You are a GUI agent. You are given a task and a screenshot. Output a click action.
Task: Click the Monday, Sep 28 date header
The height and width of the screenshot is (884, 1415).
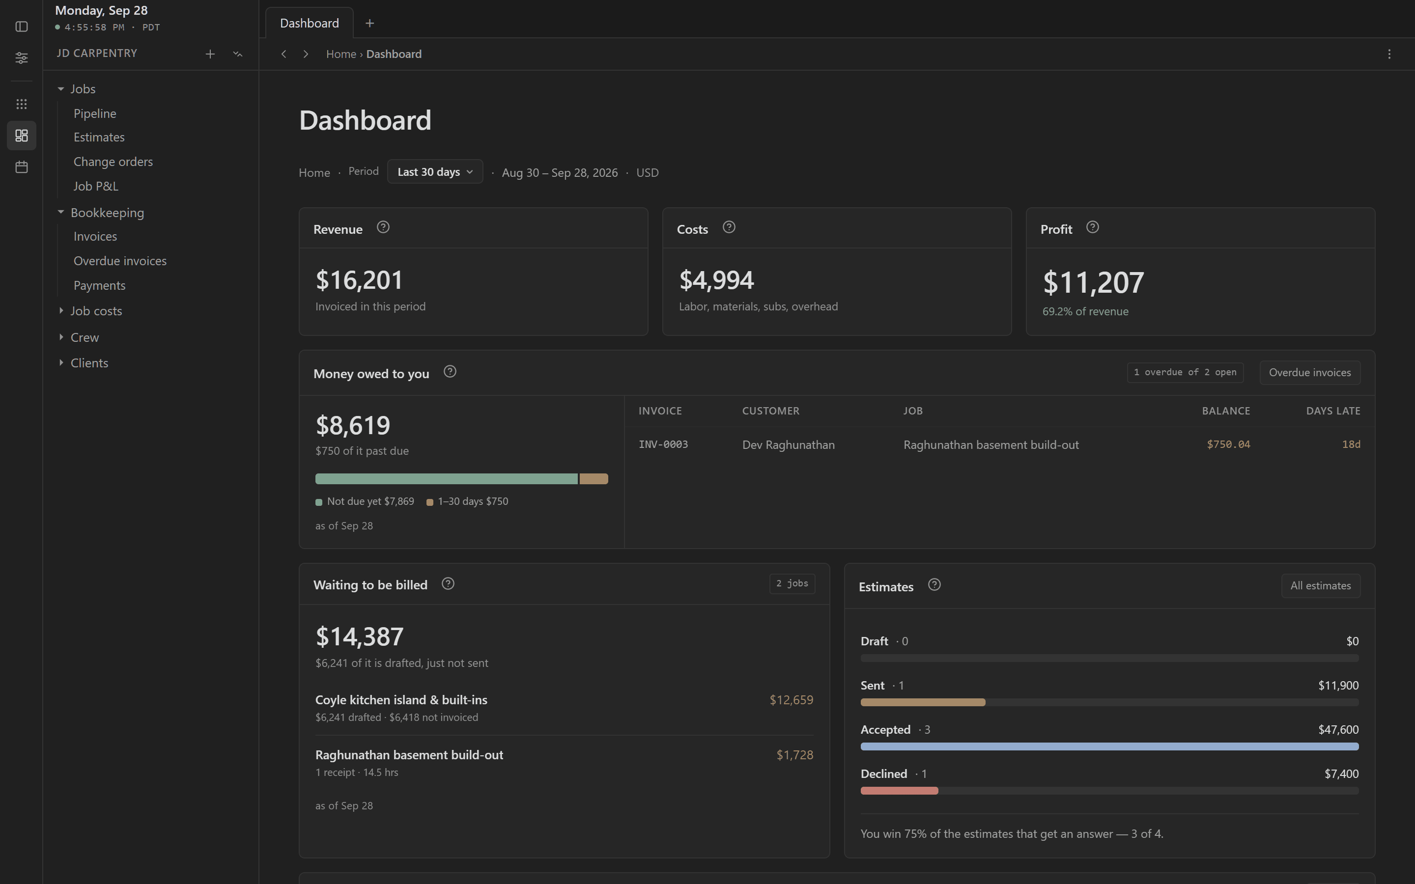(x=101, y=10)
